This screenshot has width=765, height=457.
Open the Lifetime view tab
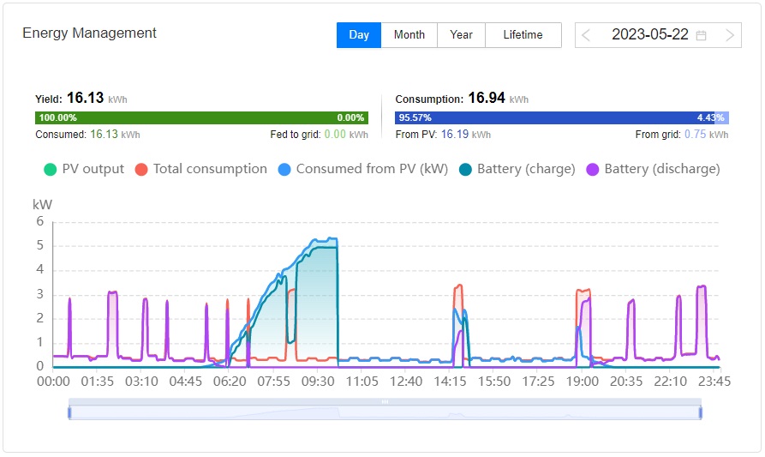[523, 35]
